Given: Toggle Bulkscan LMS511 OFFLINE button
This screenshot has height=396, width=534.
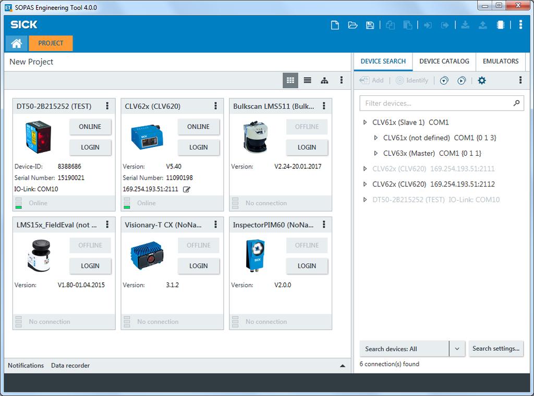Looking at the screenshot, I should tap(307, 127).
